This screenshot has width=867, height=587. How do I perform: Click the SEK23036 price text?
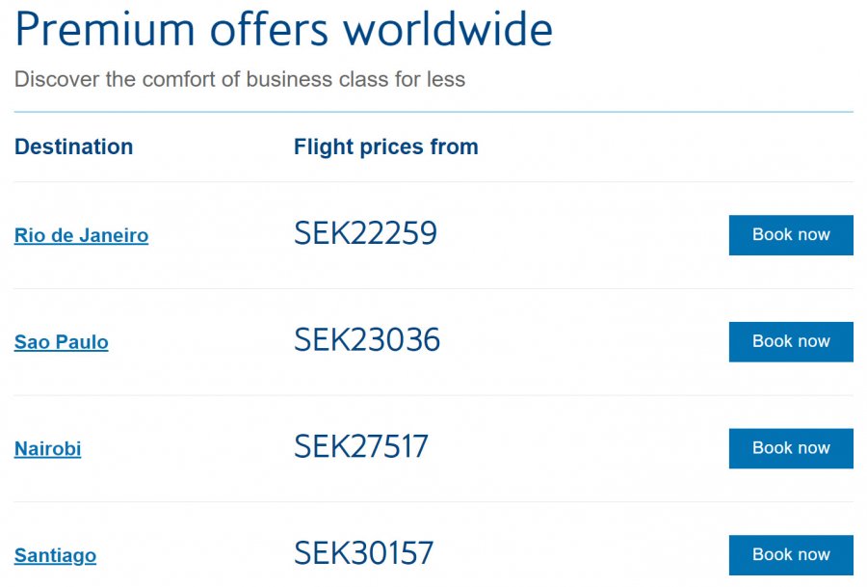(367, 340)
